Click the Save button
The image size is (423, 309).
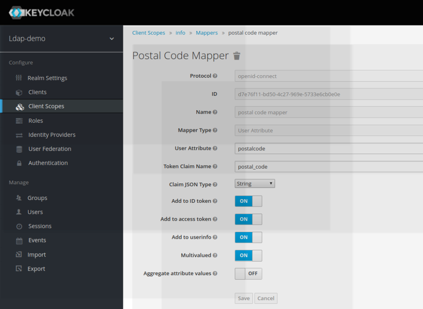tap(244, 298)
